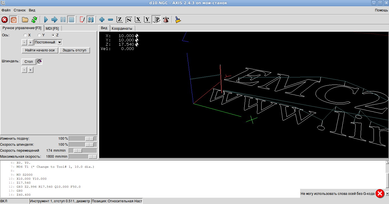
Task: Click the zoom in plus icon
Action: (x=102, y=20)
